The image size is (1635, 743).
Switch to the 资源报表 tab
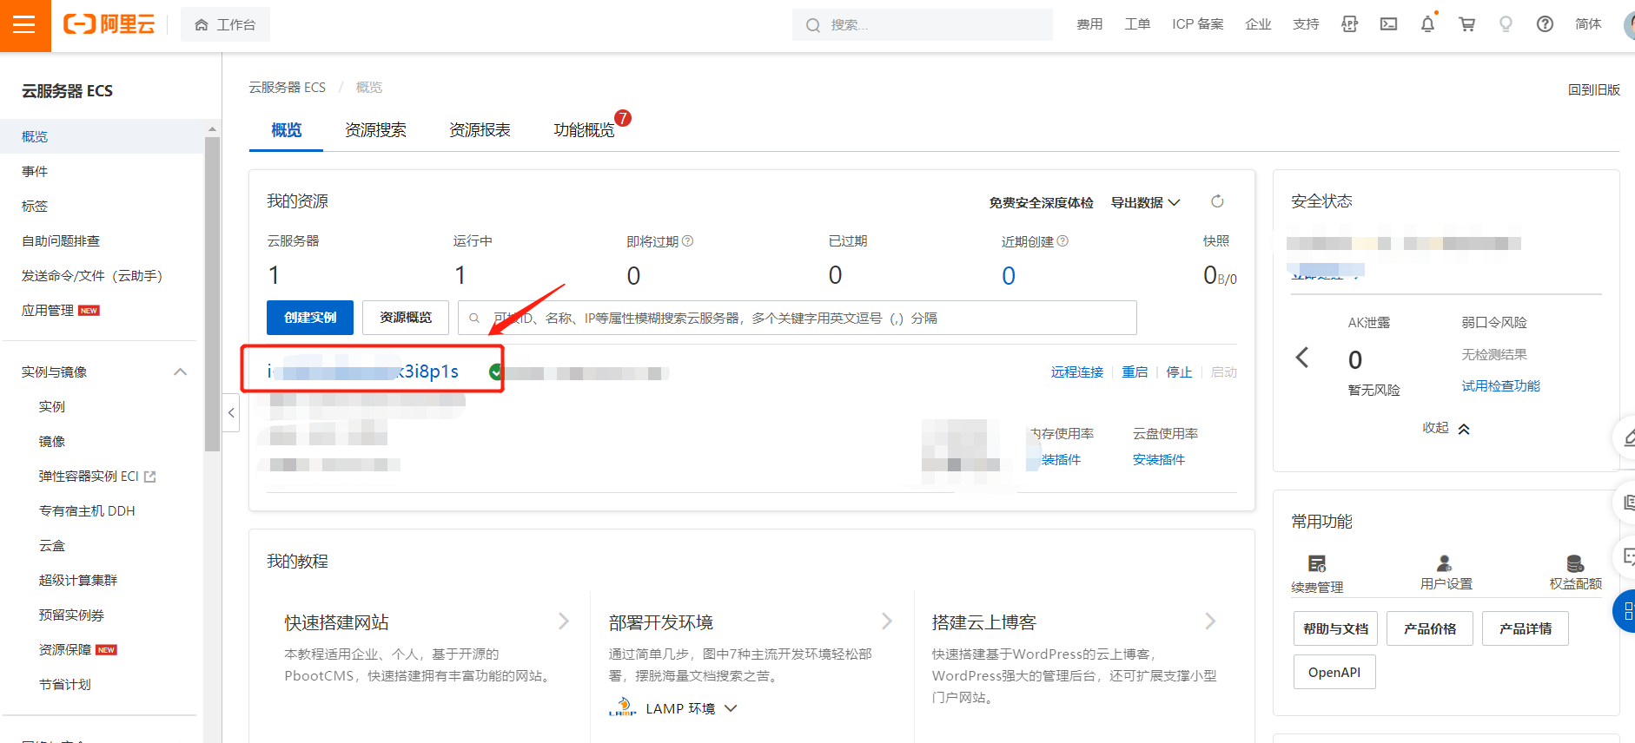480,130
